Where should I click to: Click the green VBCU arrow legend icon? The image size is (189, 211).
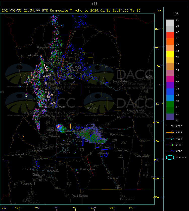pyautogui.click(x=170, y=145)
